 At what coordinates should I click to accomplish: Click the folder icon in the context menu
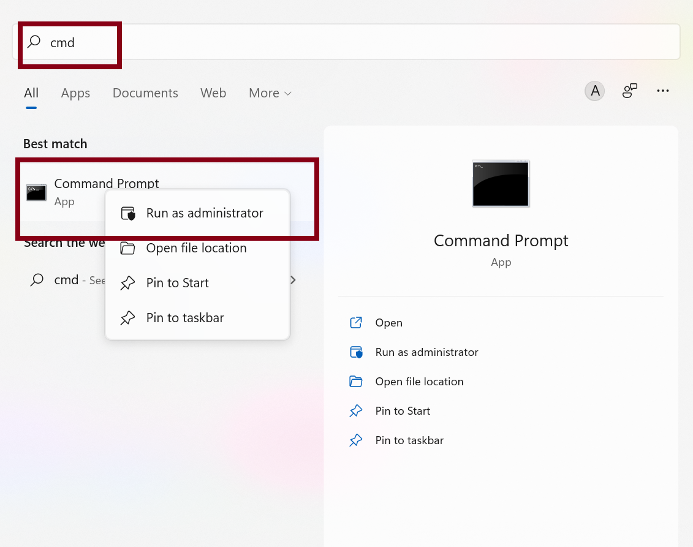tap(127, 248)
